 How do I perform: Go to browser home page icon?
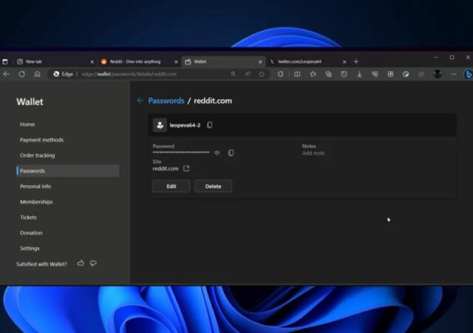click(x=37, y=74)
